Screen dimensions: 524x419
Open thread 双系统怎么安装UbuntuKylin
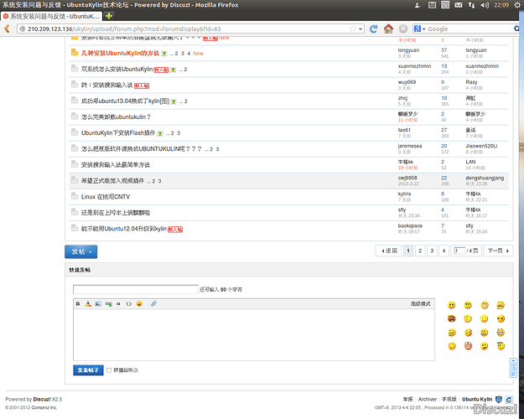[117, 70]
